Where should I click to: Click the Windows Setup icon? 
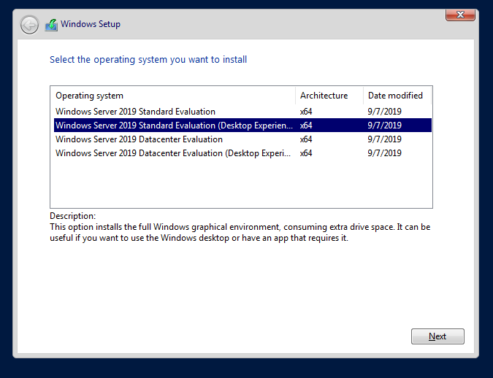[x=51, y=25]
